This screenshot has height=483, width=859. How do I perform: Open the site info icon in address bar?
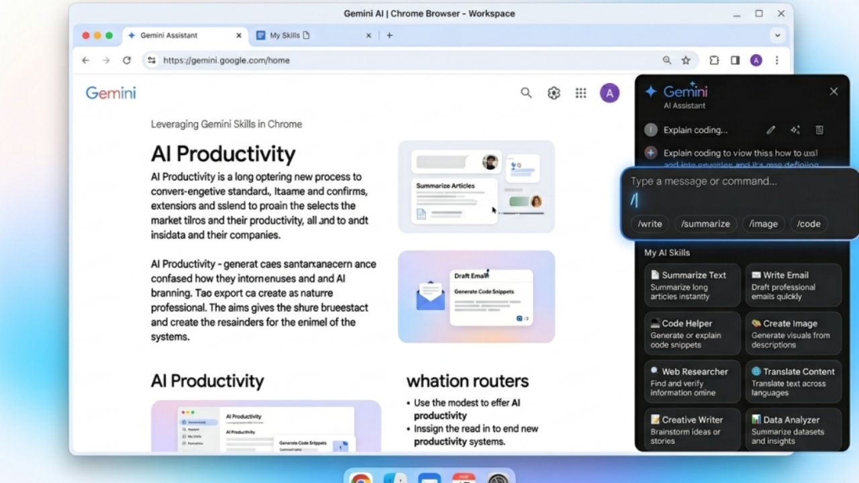(x=152, y=60)
